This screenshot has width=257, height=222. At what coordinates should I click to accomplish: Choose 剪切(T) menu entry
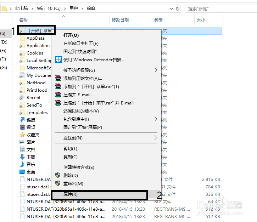(106, 149)
